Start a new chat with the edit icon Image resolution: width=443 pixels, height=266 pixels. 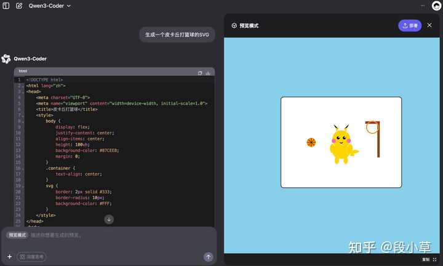tap(19, 6)
